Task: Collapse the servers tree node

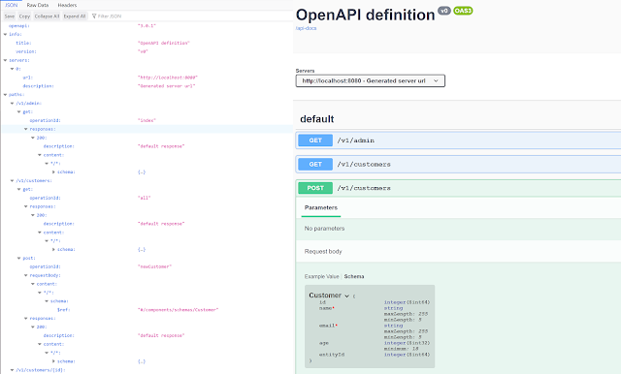Action: click(5, 60)
